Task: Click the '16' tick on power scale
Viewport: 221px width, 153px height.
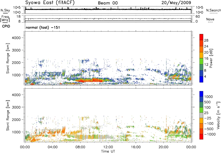Action: tap(206, 59)
